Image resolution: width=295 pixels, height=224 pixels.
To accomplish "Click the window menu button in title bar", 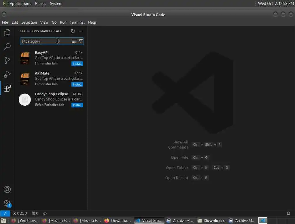I will (x=4, y=14).
